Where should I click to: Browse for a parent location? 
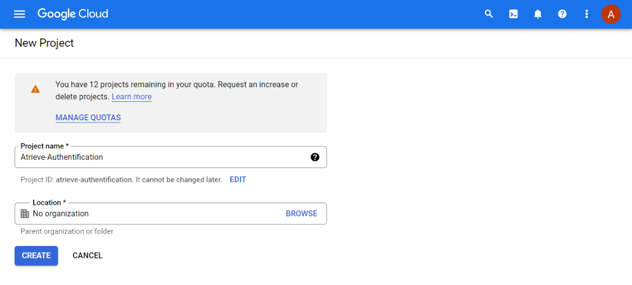tap(301, 213)
